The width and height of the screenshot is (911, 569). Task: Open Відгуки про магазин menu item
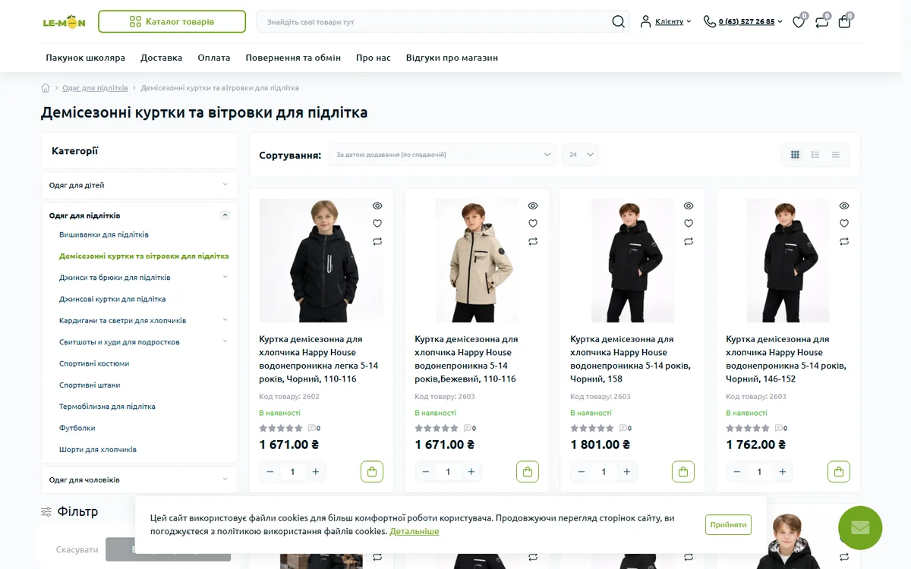pos(452,58)
